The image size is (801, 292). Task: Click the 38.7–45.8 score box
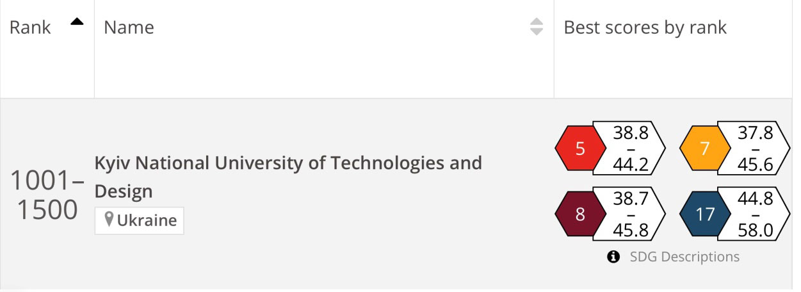coord(629,214)
